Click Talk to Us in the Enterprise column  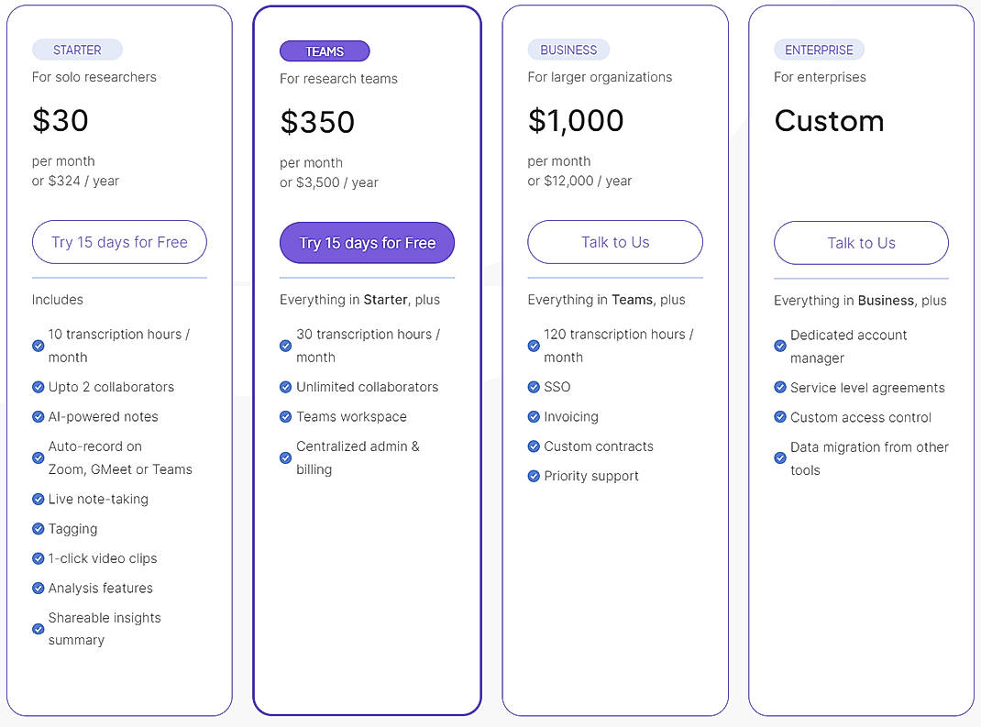point(861,243)
